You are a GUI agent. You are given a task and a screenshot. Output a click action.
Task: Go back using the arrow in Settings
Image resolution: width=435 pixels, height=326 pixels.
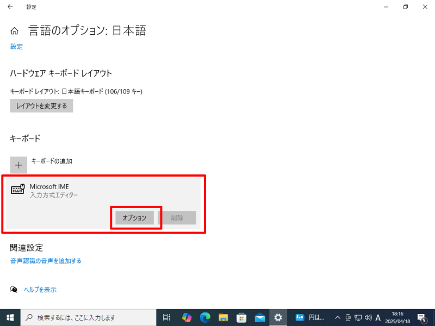10,7
